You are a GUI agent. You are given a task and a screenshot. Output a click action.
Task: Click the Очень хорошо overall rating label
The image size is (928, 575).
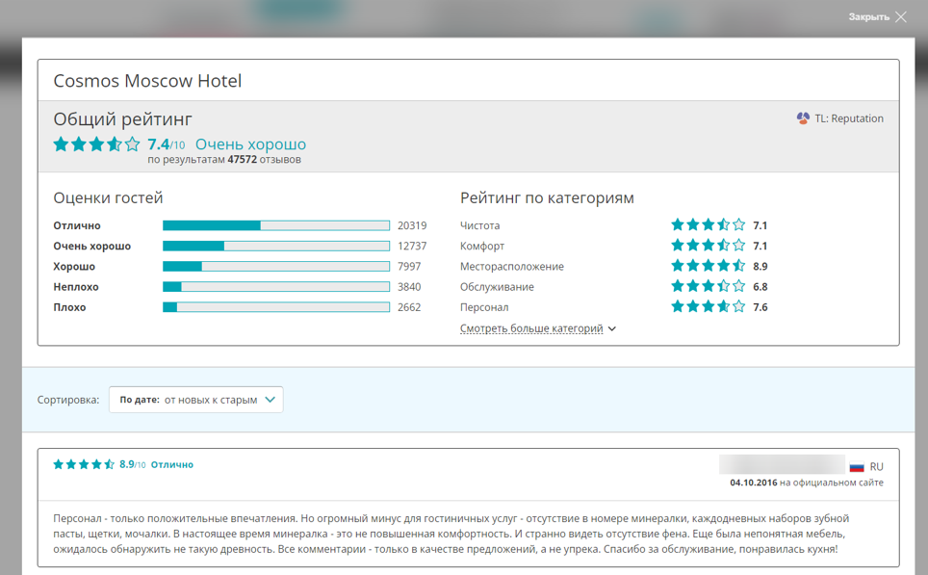coord(250,144)
